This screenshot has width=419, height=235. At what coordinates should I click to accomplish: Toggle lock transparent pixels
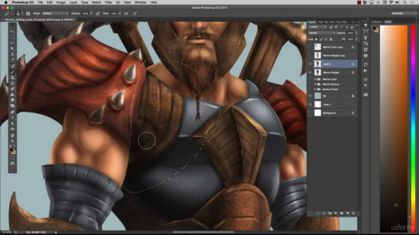pyautogui.click(x=316, y=39)
